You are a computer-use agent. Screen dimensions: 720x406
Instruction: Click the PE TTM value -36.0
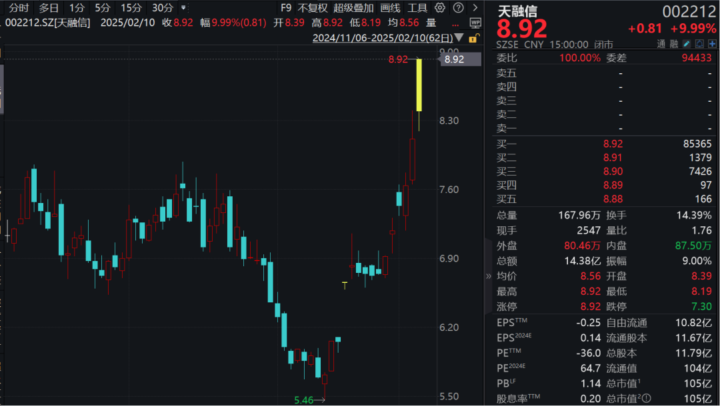588,353
